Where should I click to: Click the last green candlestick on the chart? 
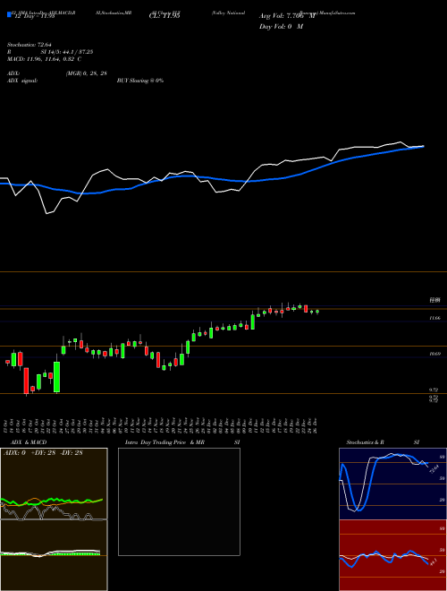coord(317,312)
